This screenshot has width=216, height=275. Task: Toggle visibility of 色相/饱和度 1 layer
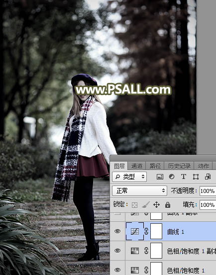(x=117, y=270)
